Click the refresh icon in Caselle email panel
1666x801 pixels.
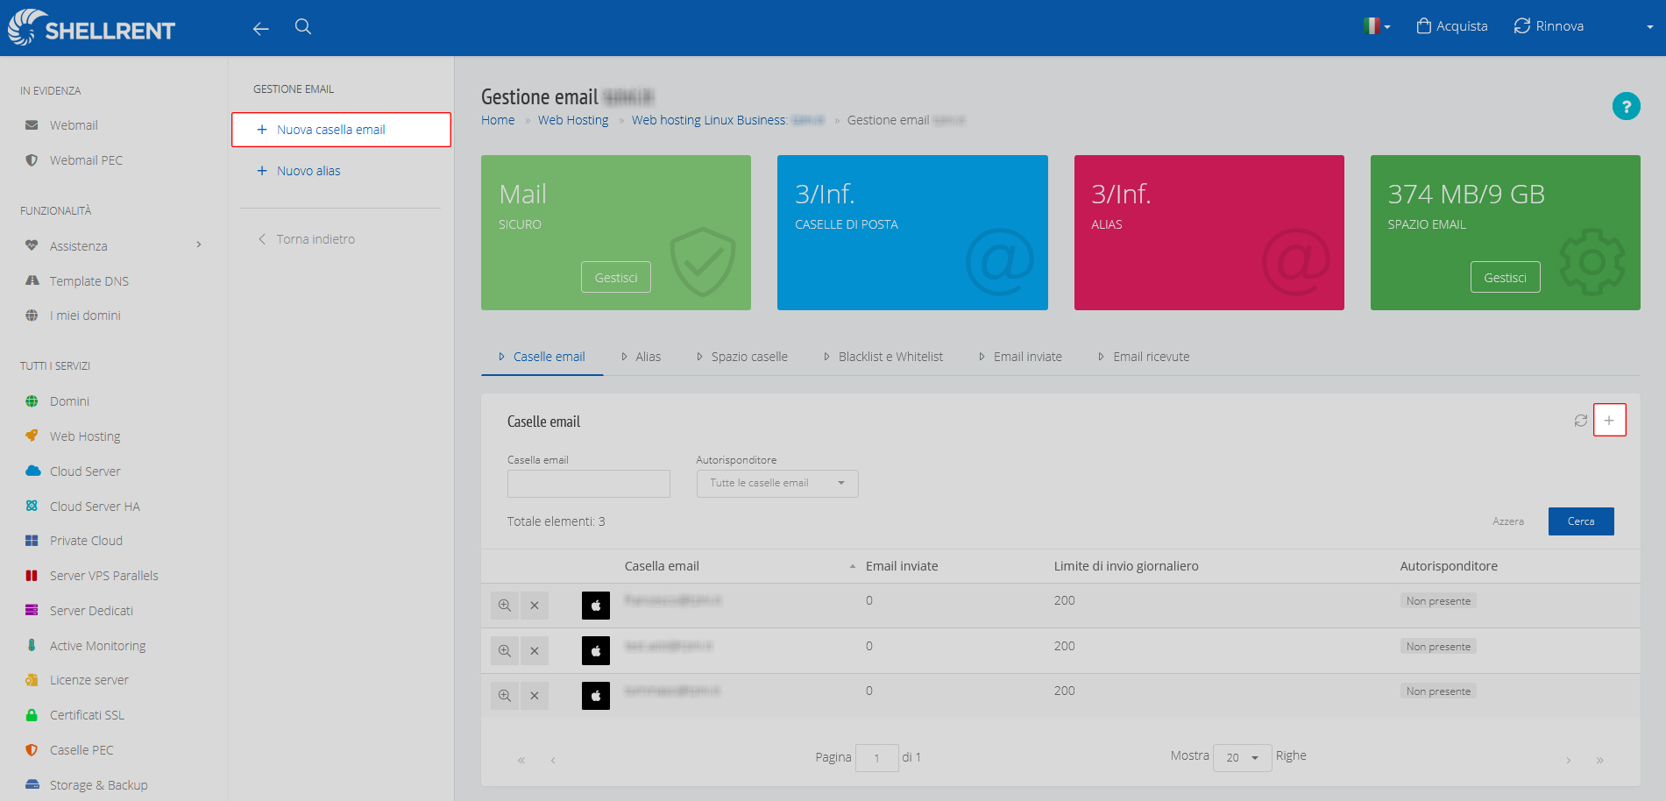point(1580,421)
